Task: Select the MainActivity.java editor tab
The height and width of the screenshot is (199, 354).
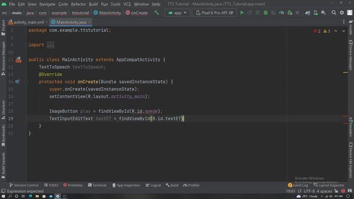Action: pos(71,22)
